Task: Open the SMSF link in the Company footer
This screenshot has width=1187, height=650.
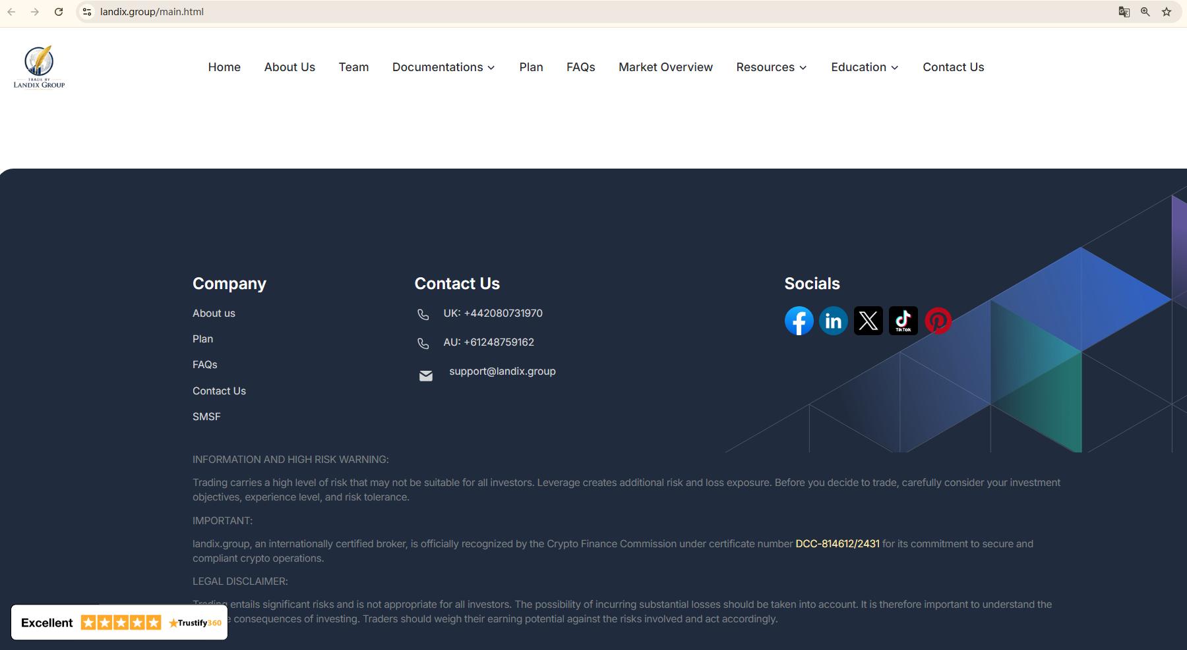Action: coord(206,417)
